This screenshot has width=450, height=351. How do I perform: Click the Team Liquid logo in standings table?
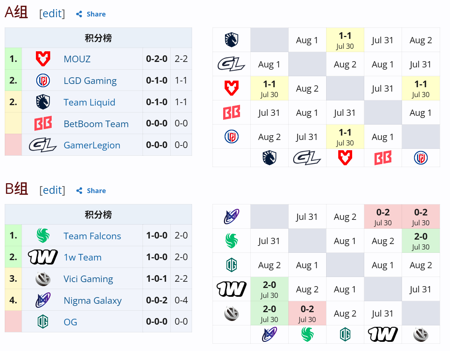(x=43, y=102)
